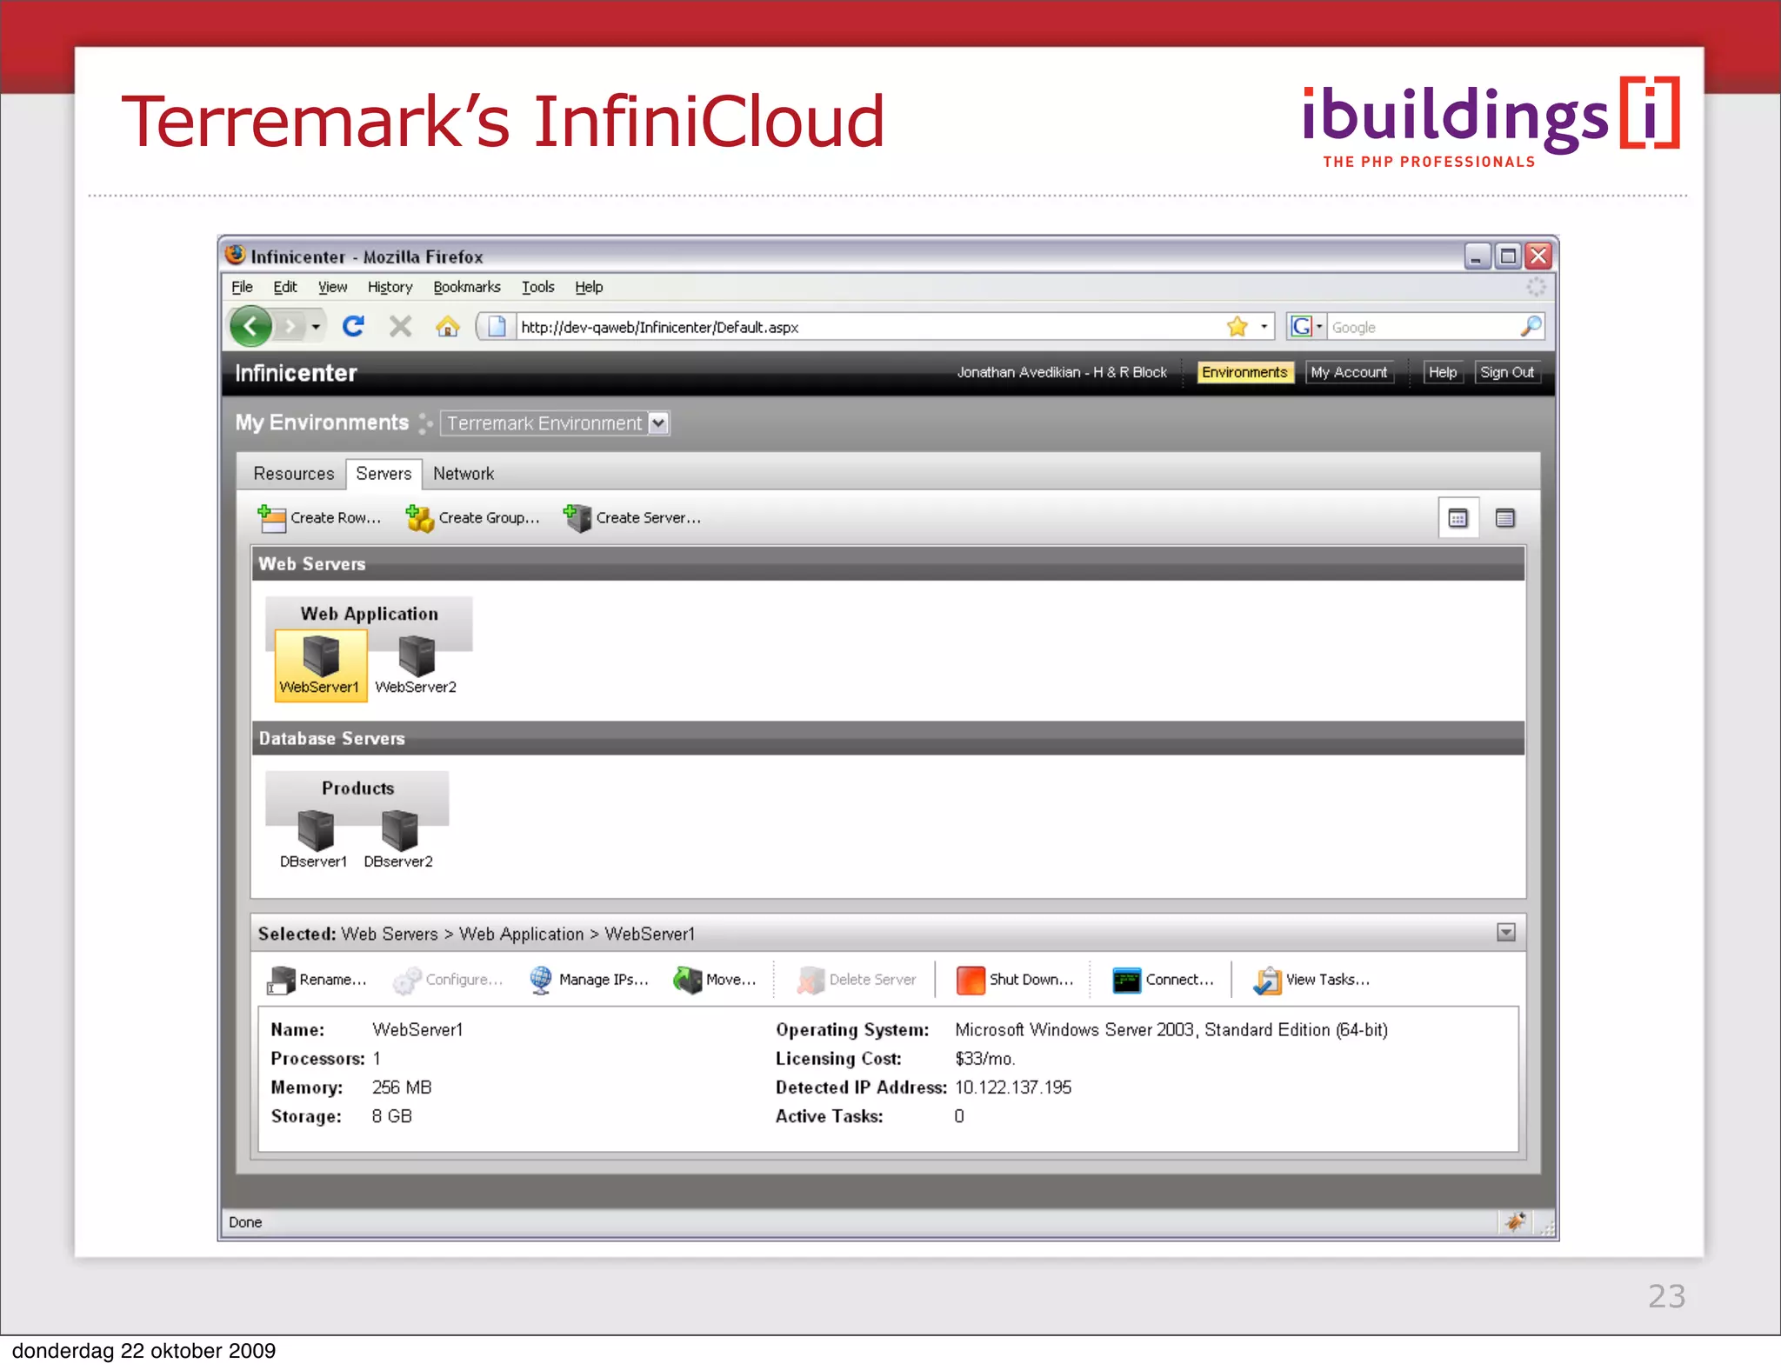Screen dimensions: 1781x1370
Task: Click the Stop loading X icon
Action: [400, 326]
